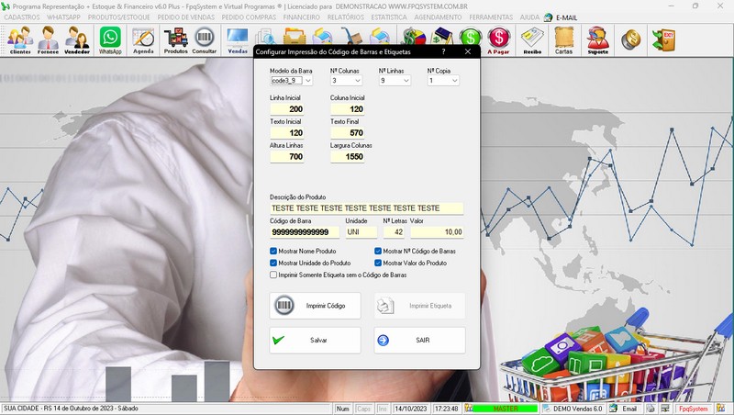Click the Descrição do Produto field
The height and width of the screenshot is (415, 734).
[x=366, y=208]
